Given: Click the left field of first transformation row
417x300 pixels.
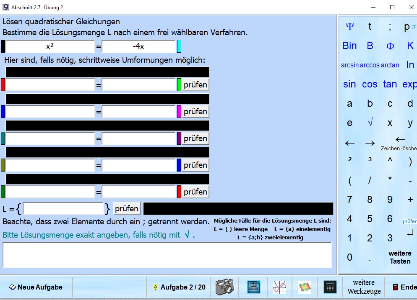Looking at the screenshot, I should [x=50, y=85].
